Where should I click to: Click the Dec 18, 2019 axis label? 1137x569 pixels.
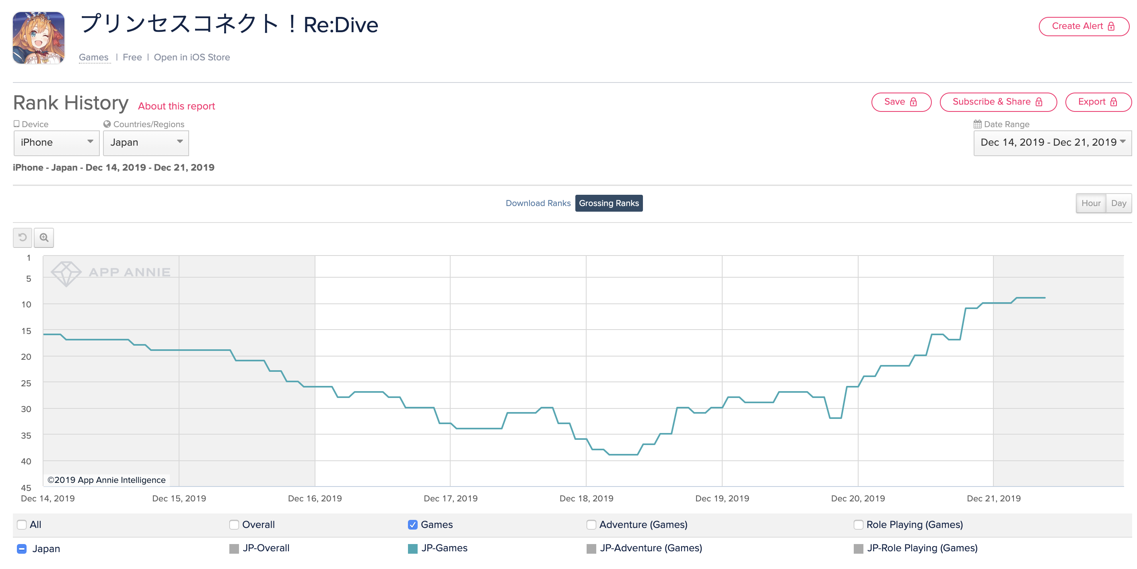tap(586, 498)
